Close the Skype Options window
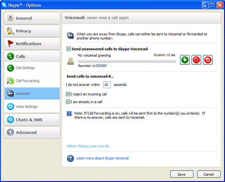 point(220,5)
